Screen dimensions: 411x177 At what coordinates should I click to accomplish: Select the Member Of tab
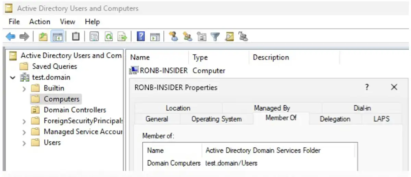click(281, 118)
